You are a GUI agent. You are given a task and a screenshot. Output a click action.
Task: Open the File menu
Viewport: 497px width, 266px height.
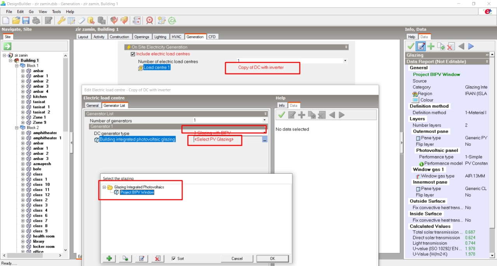9,12
